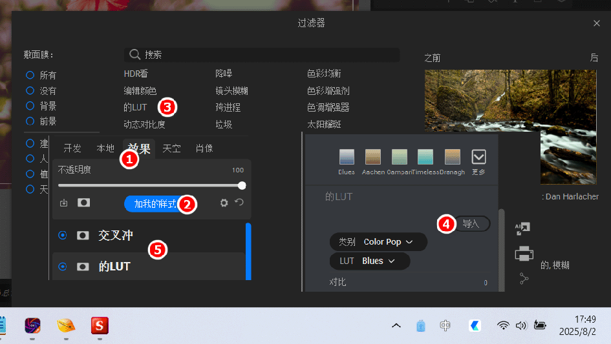Select the Blues preset swatch

(347, 157)
